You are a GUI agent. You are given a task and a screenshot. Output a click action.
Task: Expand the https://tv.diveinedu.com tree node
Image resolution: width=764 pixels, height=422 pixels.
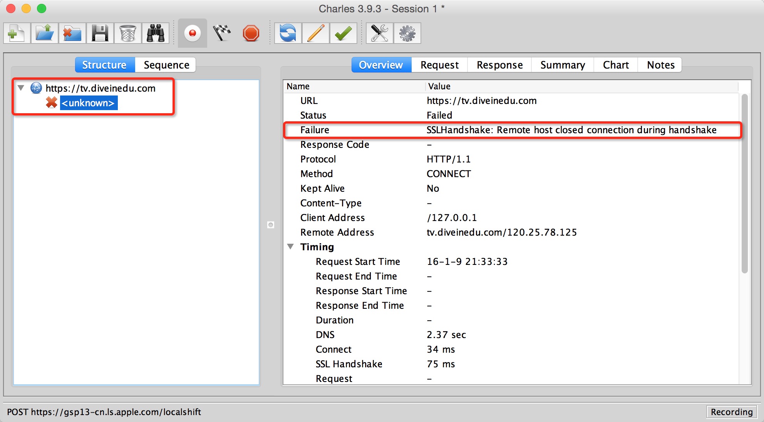pyautogui.click(x=22, y=87)
